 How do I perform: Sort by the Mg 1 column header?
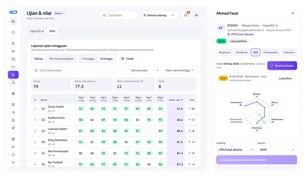tap(81, 99)
